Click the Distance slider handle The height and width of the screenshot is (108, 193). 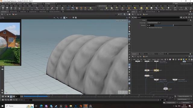tap(173, 25)
